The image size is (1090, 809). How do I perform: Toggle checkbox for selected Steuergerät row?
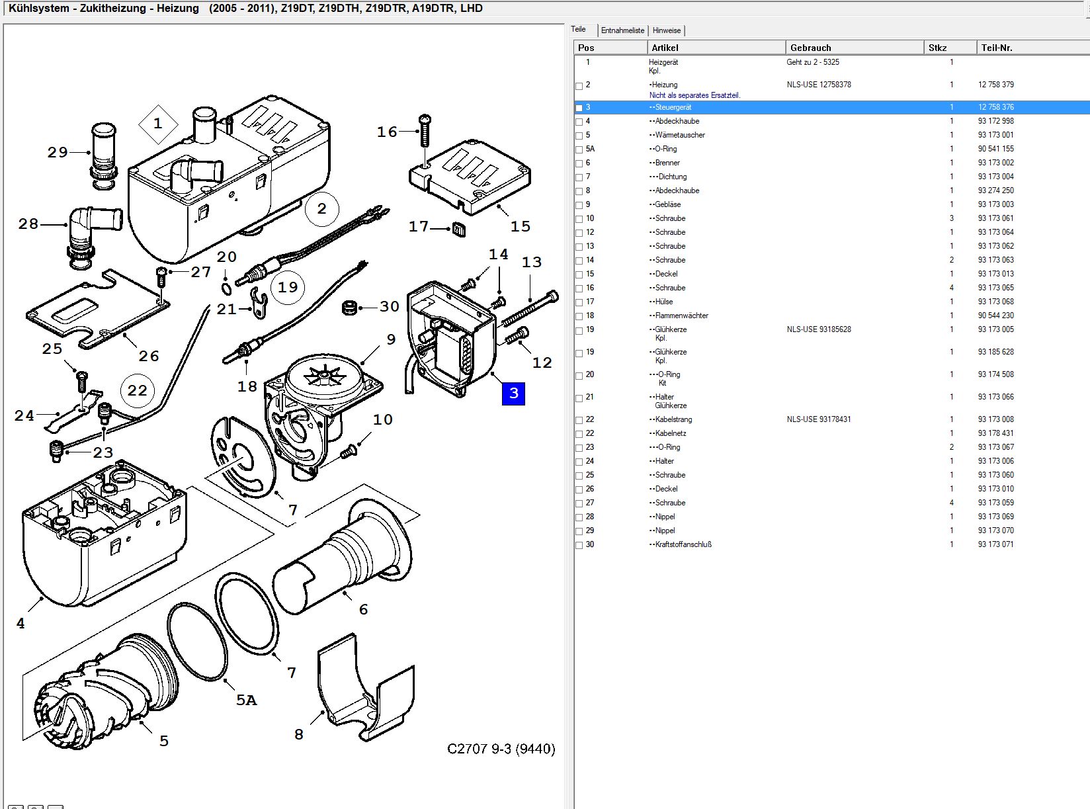point(579,108)
